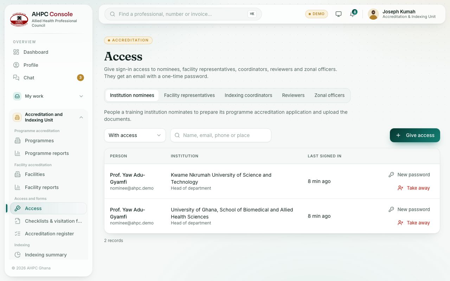Switch to the Zonal officers tab

tap(329, 95)
